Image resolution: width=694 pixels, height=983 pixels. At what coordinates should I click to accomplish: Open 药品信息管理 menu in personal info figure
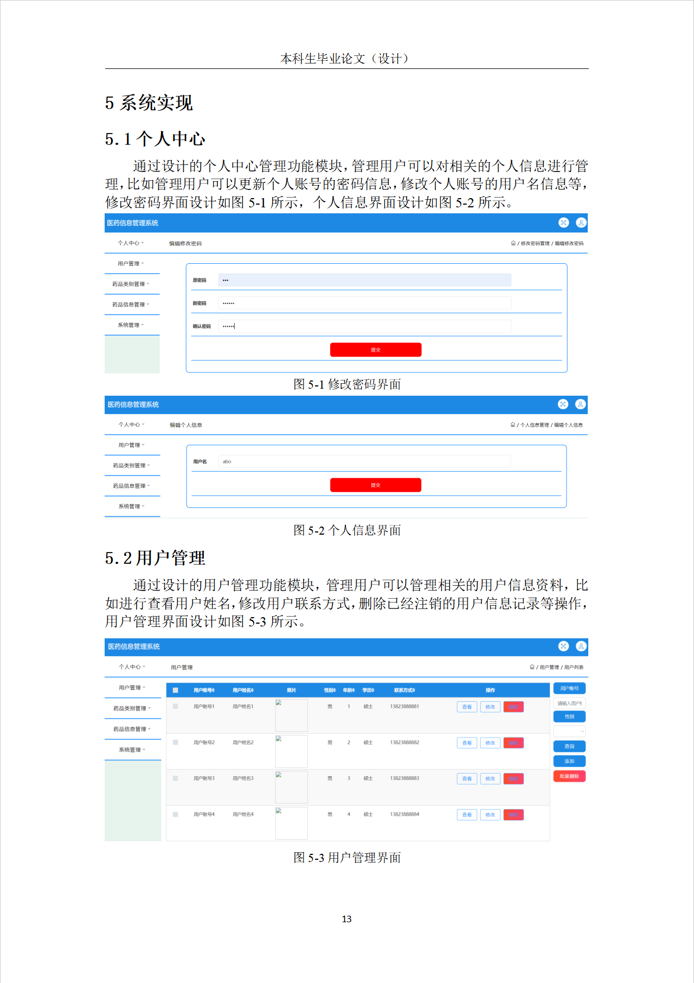pyautogui.click(x=132, y=486)
